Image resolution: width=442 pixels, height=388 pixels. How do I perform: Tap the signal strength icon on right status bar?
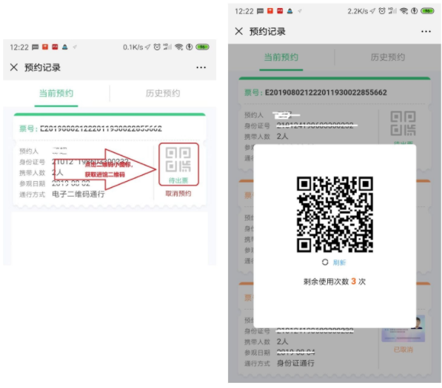pos(392,11)
